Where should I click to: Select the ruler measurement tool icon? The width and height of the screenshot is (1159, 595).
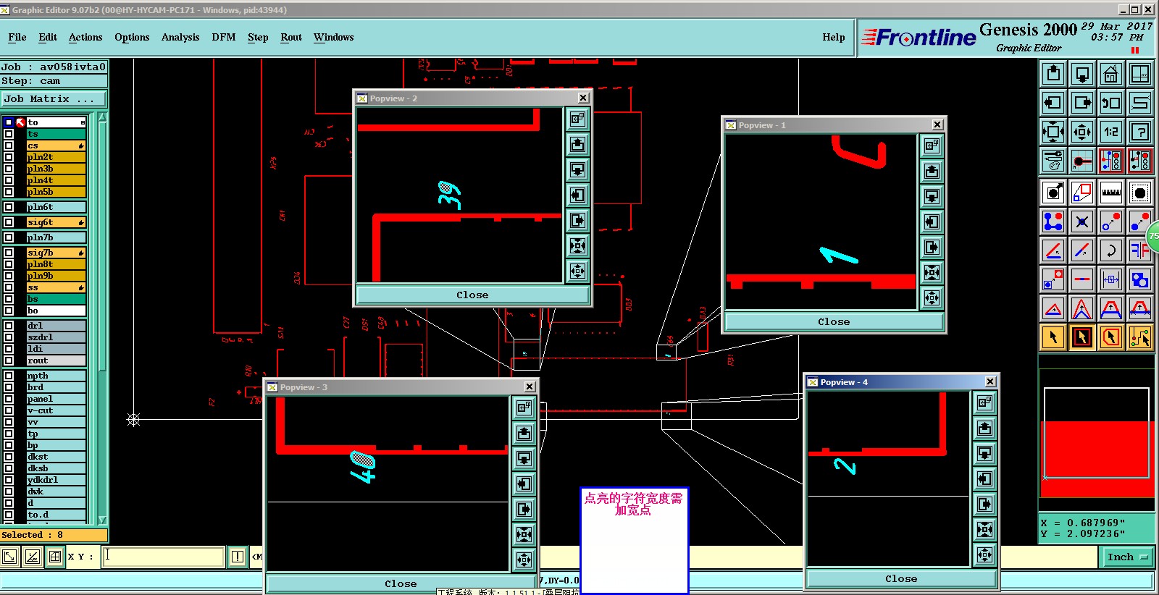click(1111, 193)
